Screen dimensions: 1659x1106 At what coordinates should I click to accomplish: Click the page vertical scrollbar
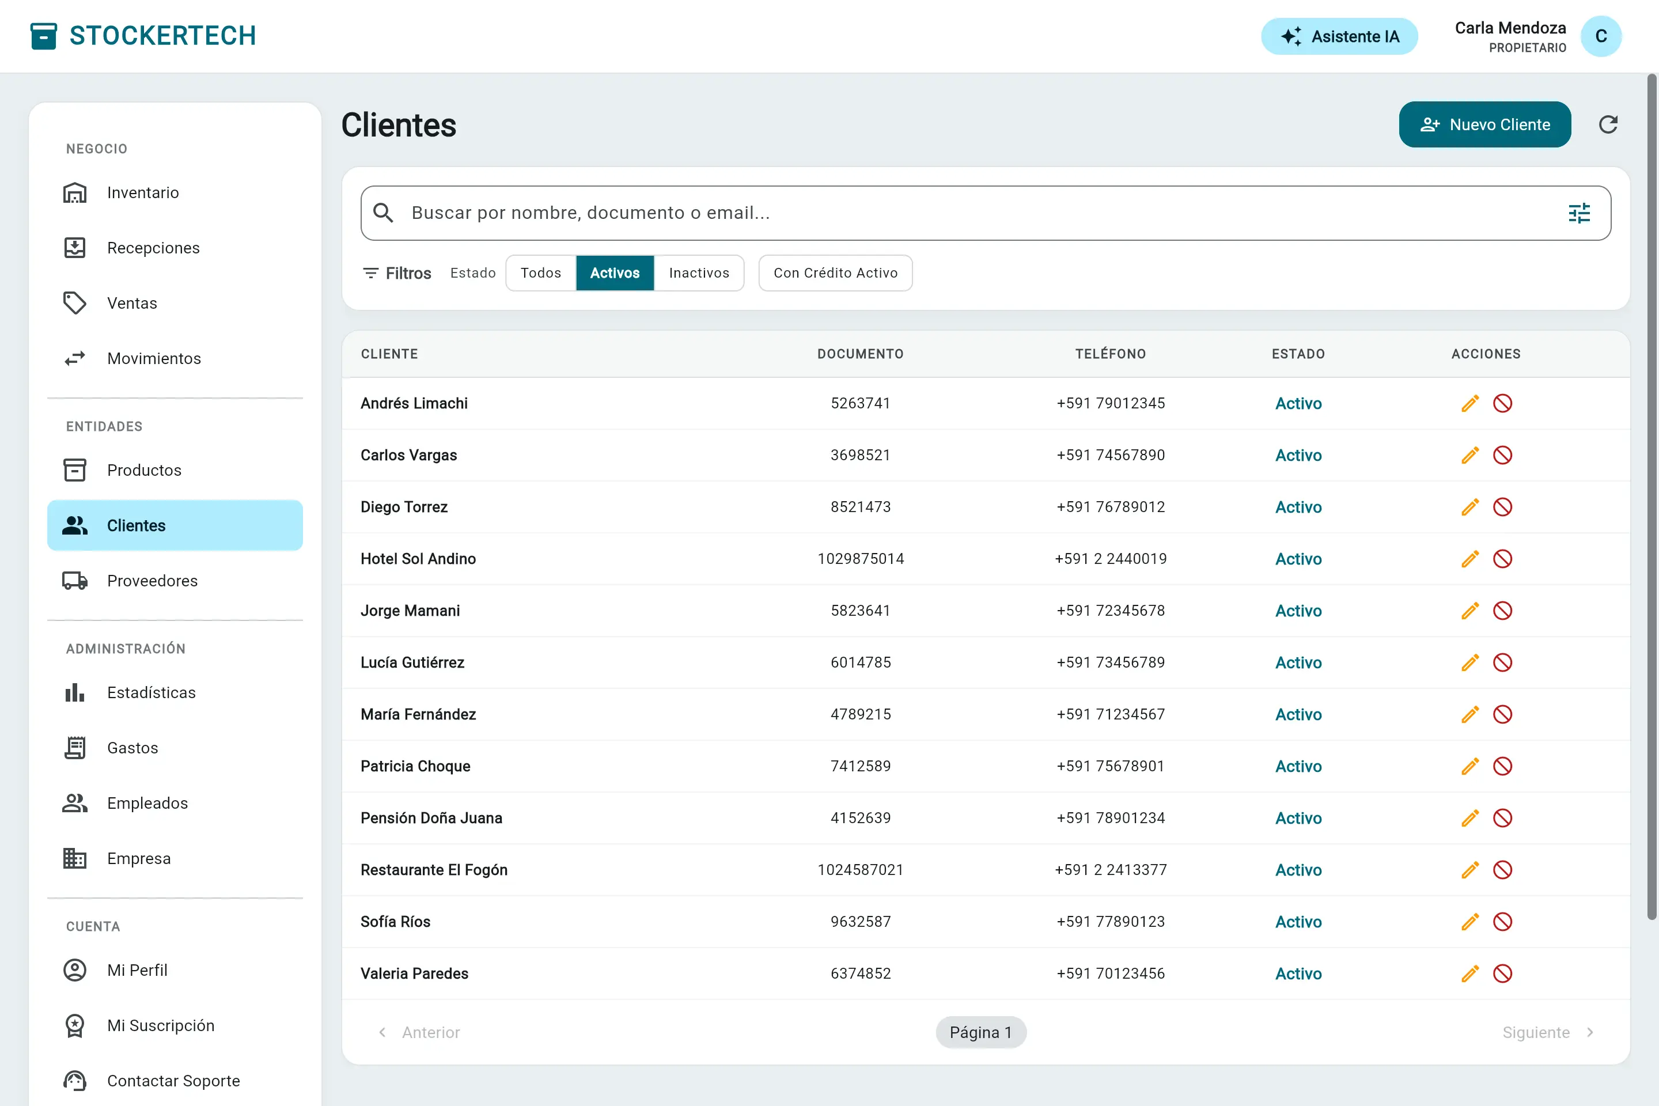(x=1652, y=497)
